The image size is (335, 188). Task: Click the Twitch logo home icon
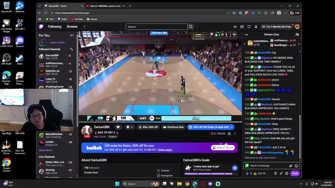point(41,27)
